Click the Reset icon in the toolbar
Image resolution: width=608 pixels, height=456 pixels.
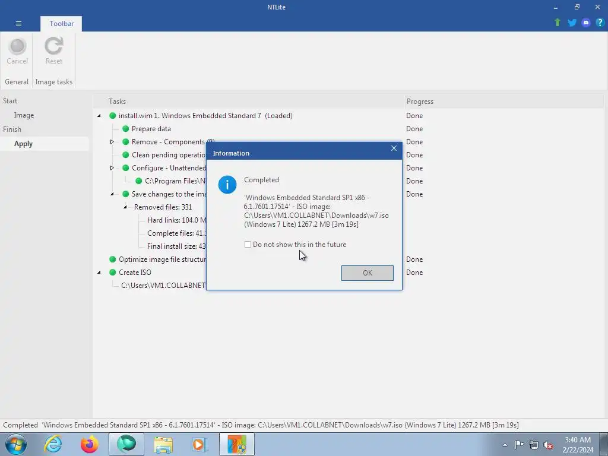point(53,46)
